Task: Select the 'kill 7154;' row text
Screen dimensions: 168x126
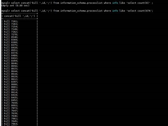Action: coord(11,27)
